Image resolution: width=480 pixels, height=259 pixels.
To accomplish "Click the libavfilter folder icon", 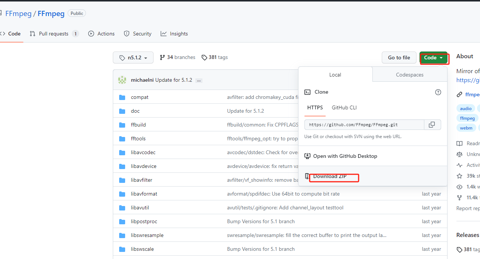I will pos(122,180).
